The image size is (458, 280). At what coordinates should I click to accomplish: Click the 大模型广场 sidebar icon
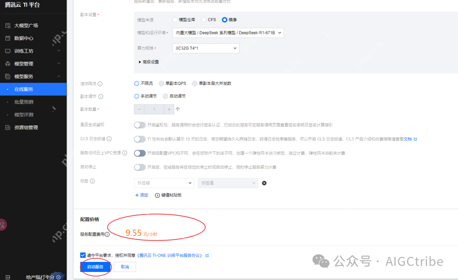point(8,25)
